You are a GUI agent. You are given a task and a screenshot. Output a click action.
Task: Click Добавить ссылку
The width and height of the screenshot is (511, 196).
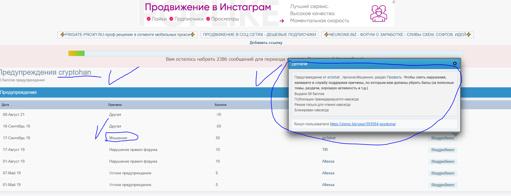pyautogui.click(x=266, y=43)
